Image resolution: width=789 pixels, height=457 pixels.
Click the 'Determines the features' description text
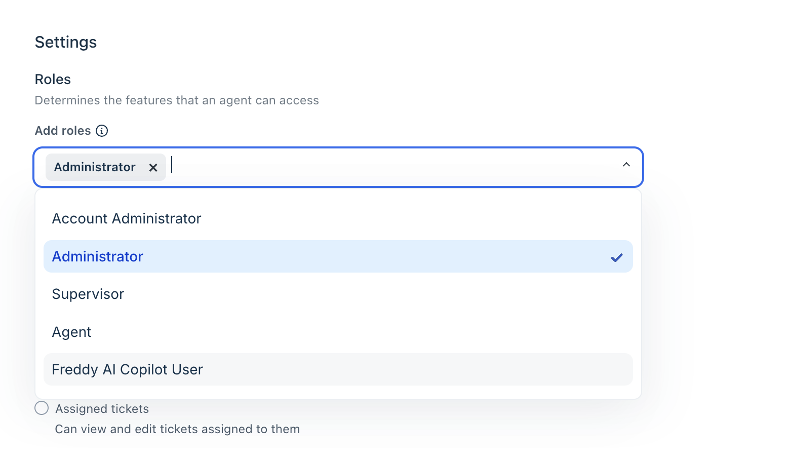[x=177, y=100]
